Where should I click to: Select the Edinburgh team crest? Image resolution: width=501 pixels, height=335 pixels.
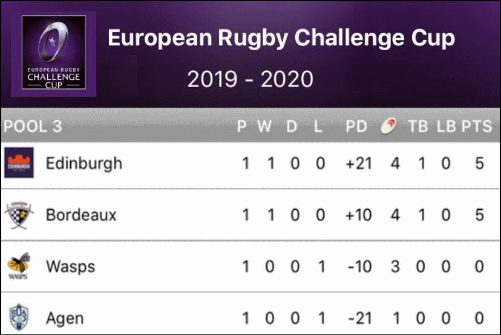(x=19, y=163)
